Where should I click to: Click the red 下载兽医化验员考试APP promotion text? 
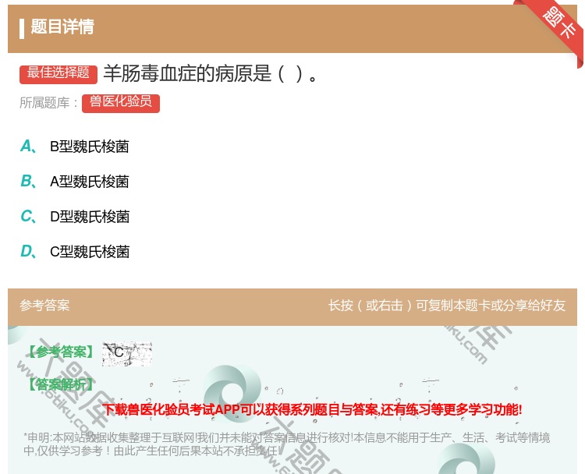point(313,409)
